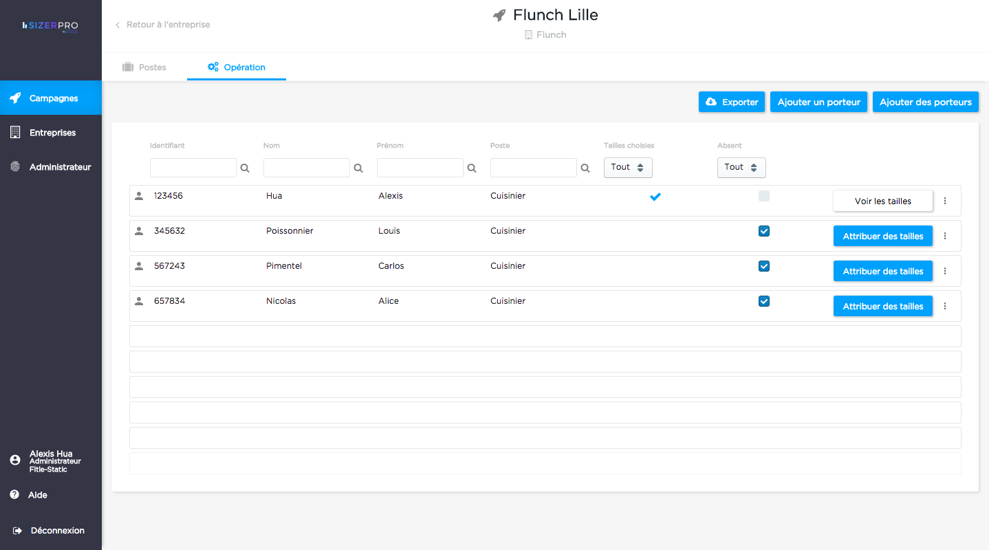Click the Exporter button
The image size is (989, 550).
[732, 102]
